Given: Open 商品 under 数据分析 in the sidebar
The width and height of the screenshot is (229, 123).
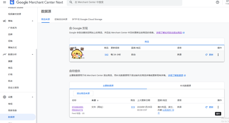Looking at the screenshot, I should click(10, 68).
